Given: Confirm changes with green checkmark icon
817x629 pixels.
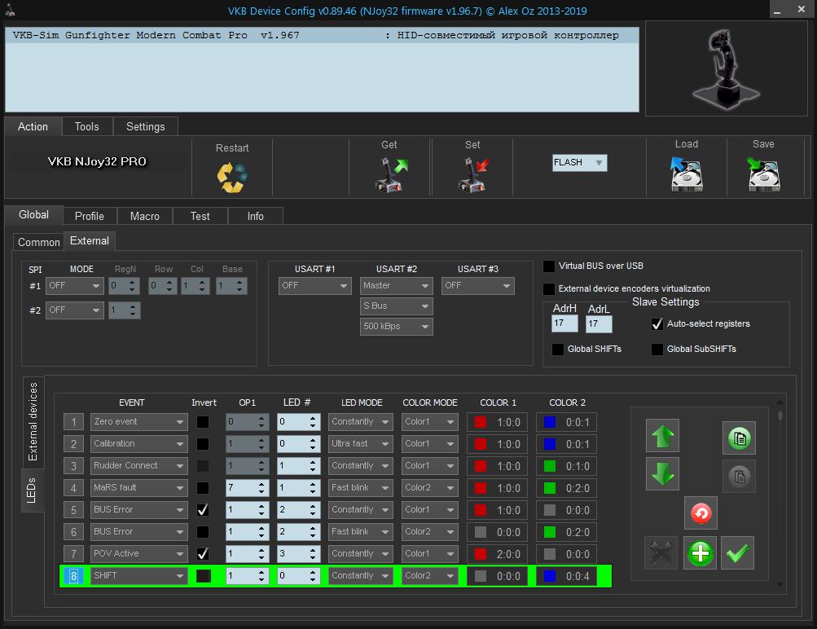Looking at the screenshot, I should (737, 553).
